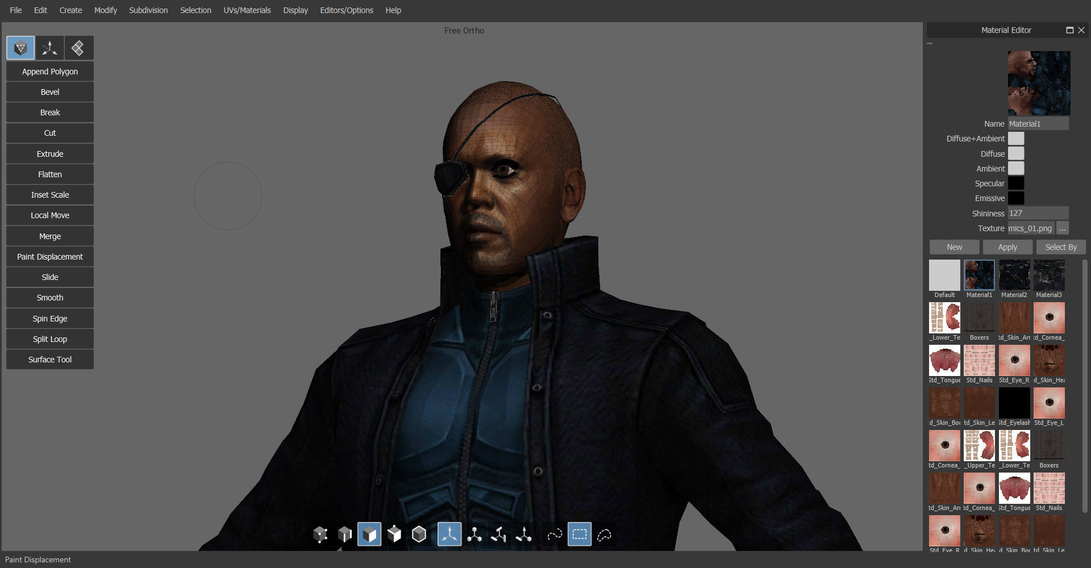1091x568 pixels.
Task: Pick the dashed lasso selection tool
Action: 605,534
